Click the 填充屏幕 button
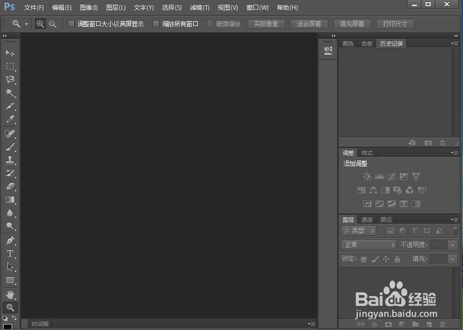463x330 pixels. (352, 24)
